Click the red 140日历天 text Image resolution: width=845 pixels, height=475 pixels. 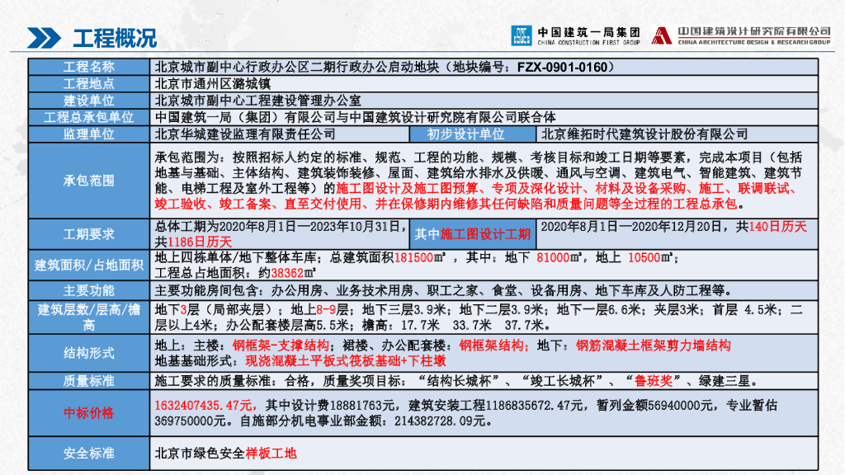[x=777, y=227]
